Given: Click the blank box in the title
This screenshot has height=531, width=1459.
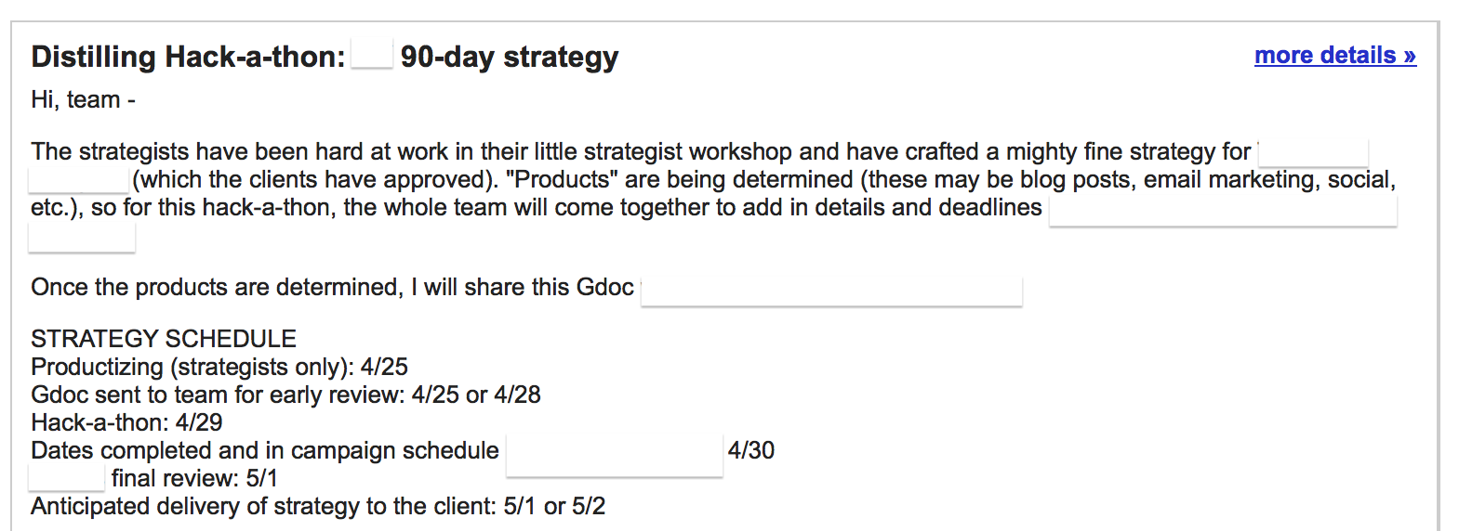Looking at the screenshot, I should point(372,54).
